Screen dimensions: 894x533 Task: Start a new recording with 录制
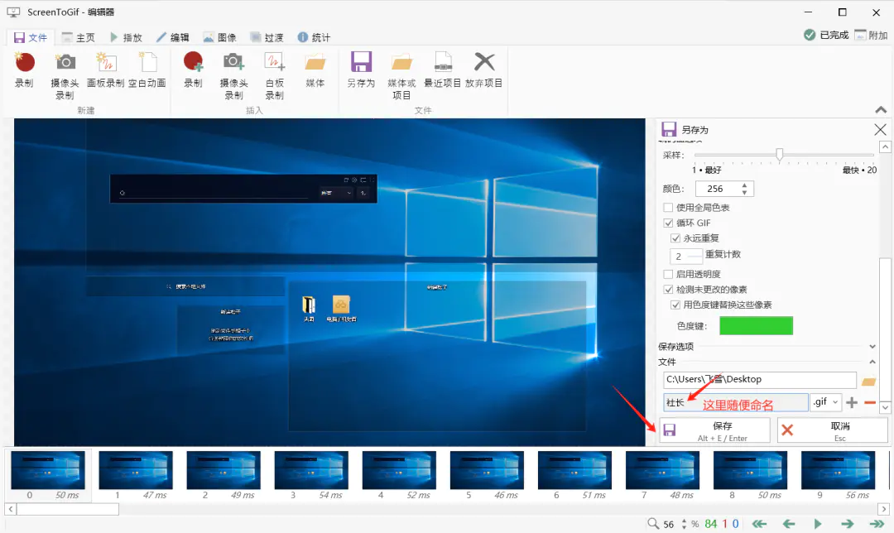[x=24, y=70]
